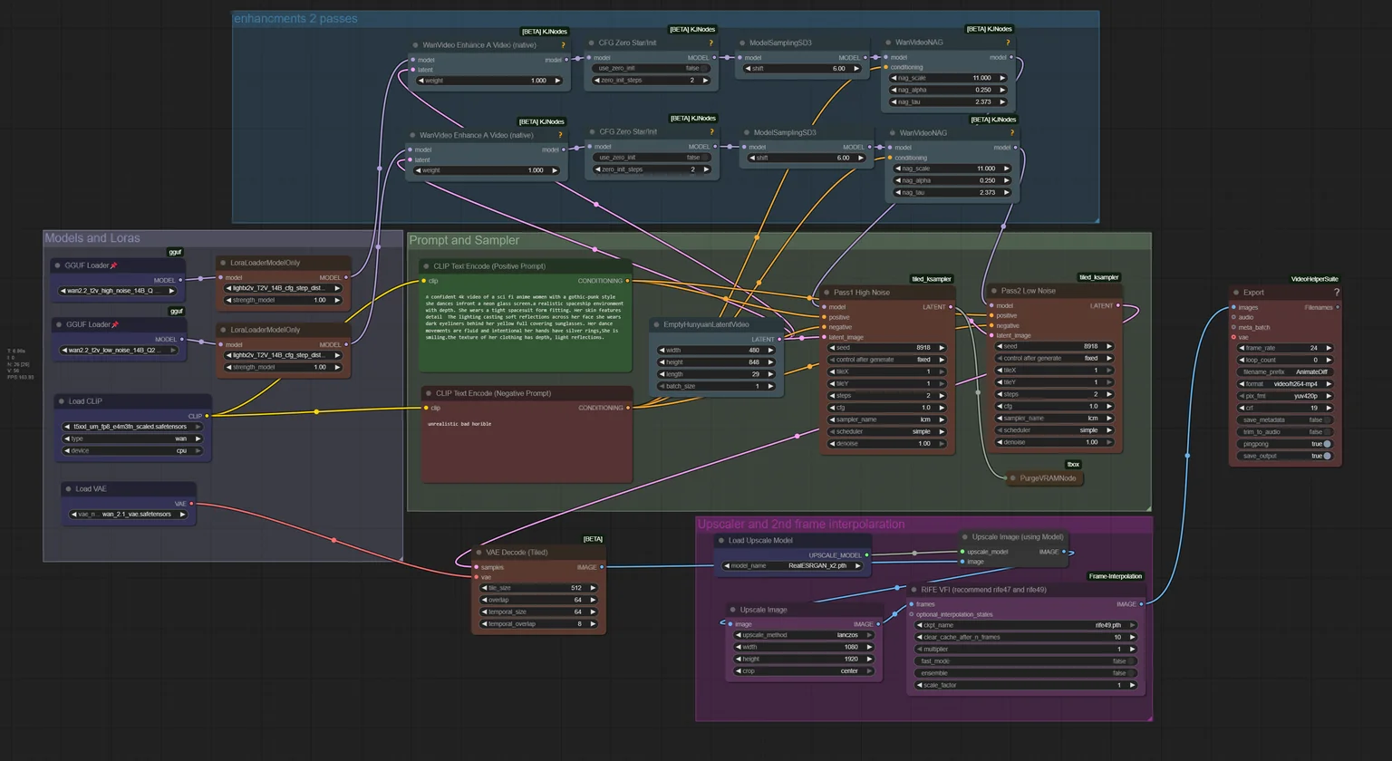Collapse the RIFE VFI node dot

(x=913, y=590)
